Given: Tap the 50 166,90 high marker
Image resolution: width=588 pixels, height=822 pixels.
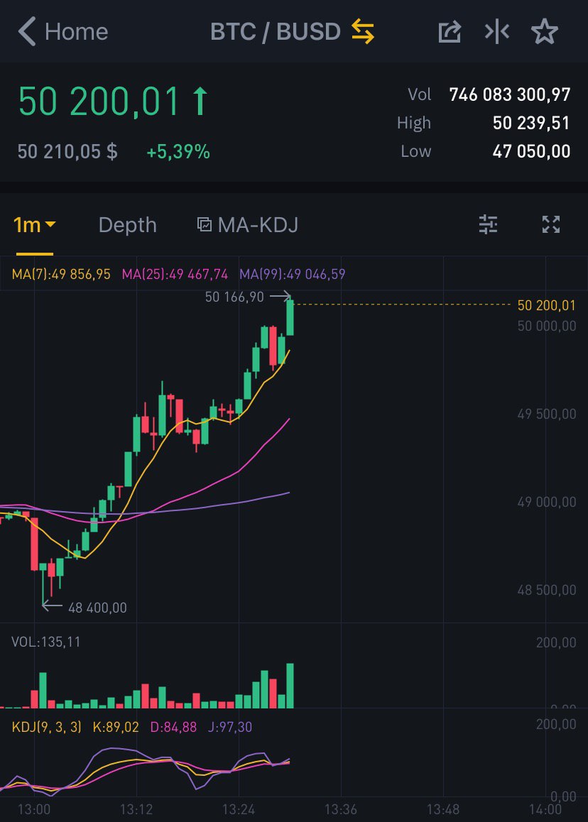Looking at the screenshot, I should click(x=234, y=297).
